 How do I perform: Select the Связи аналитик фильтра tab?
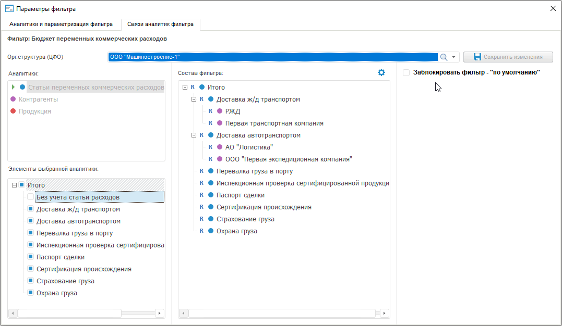click(160, 24)
